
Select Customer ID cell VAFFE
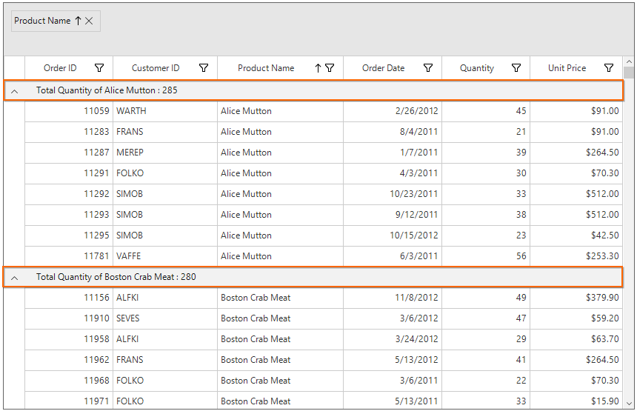[x=165, y=256]
